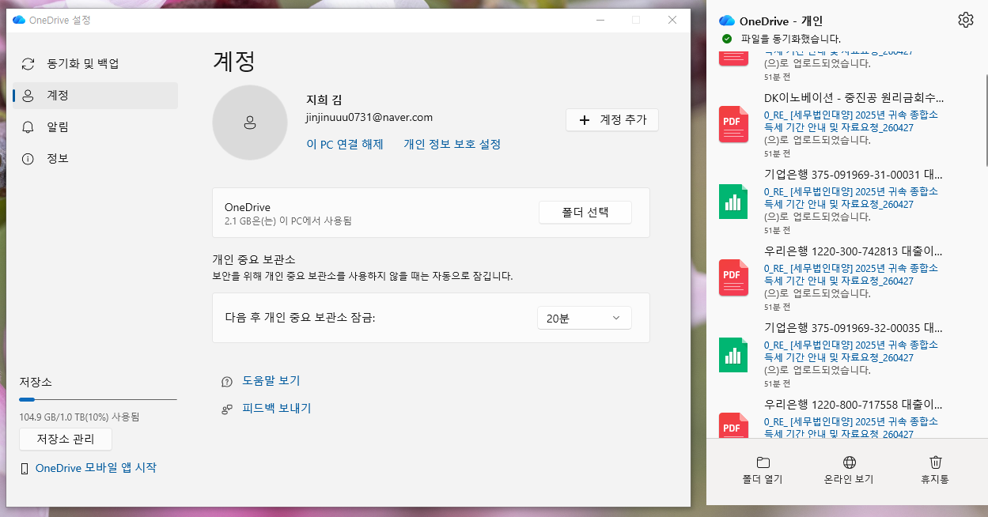
Task: Open the 정보 about page
Action: [95, 159]
